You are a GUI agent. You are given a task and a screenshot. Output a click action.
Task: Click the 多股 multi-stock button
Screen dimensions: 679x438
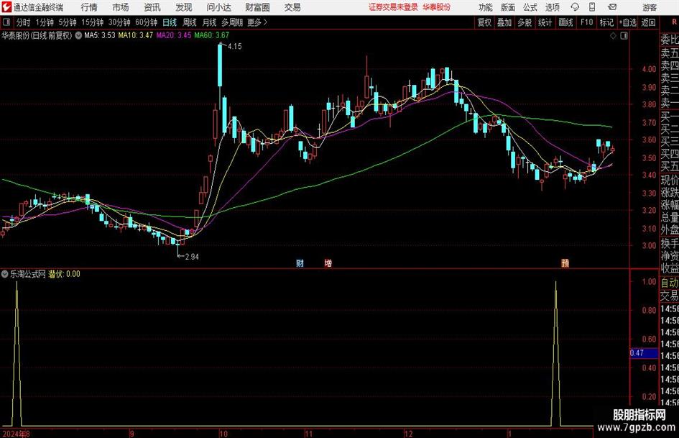525,22
